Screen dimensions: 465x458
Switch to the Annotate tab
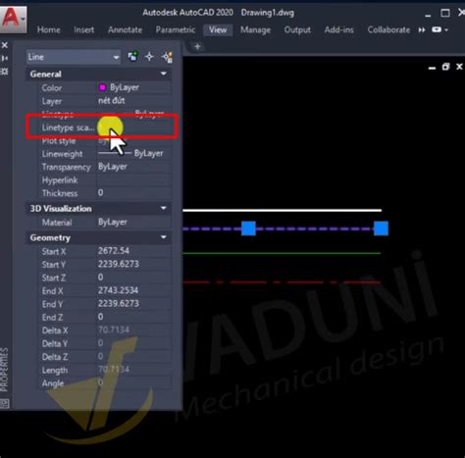point(125,30)
